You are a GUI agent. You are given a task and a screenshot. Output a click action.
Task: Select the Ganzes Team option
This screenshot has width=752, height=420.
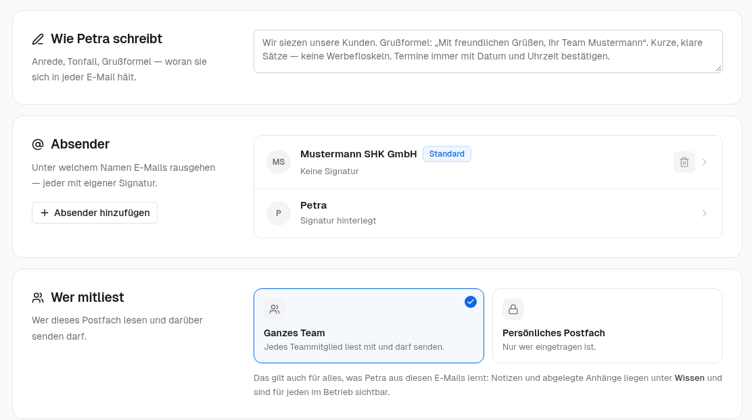click(369, 325)
